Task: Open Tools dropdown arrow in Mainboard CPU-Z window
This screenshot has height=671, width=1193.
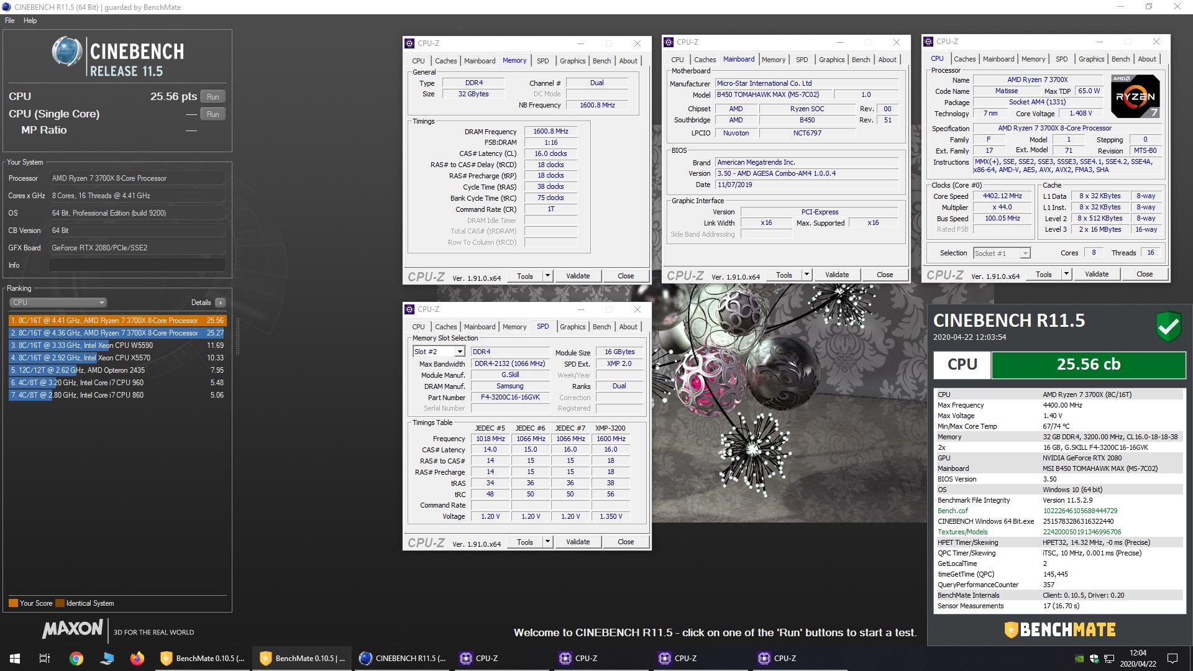Action: pyautogui.click(x=807, y=275)
